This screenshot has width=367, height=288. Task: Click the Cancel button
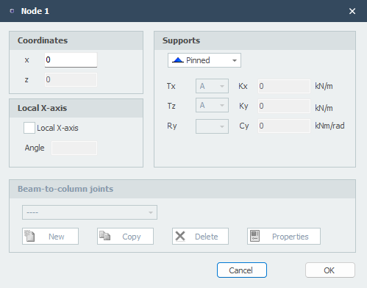[242, 270]
